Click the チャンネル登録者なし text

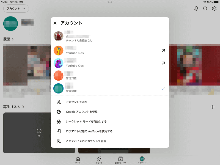tap(79, 40)
